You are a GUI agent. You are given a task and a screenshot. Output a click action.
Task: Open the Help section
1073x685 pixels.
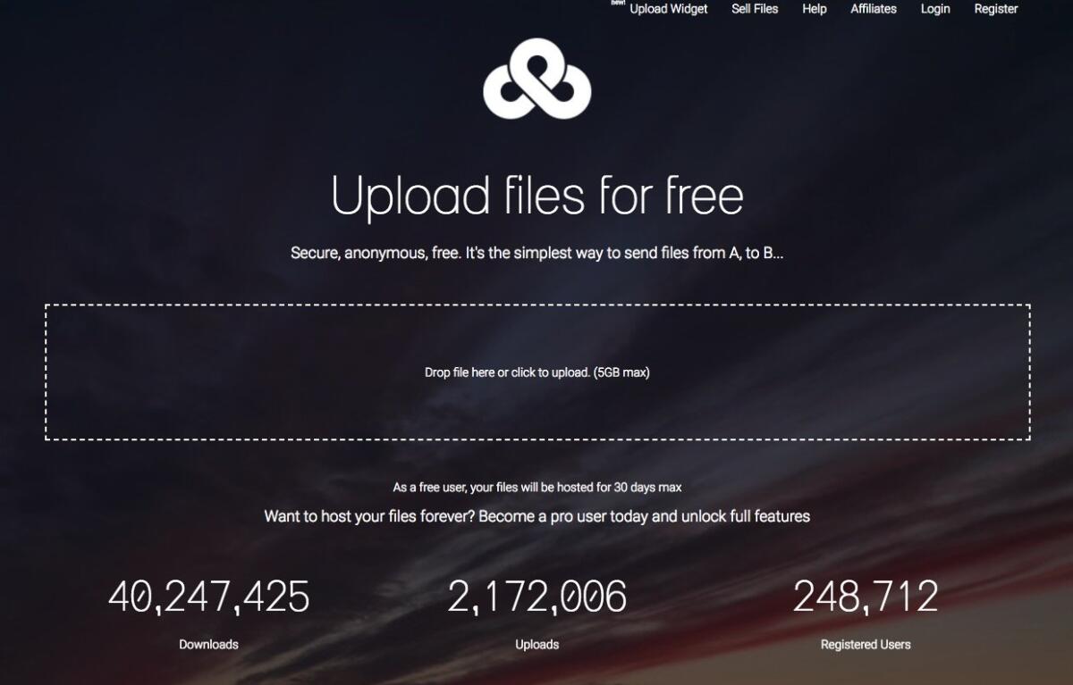click(x=813, y=9)
